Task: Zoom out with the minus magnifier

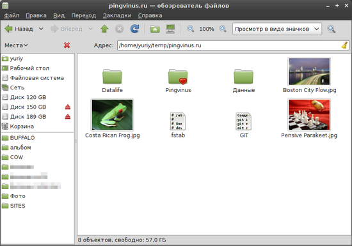Action: [x=190, y=29]
